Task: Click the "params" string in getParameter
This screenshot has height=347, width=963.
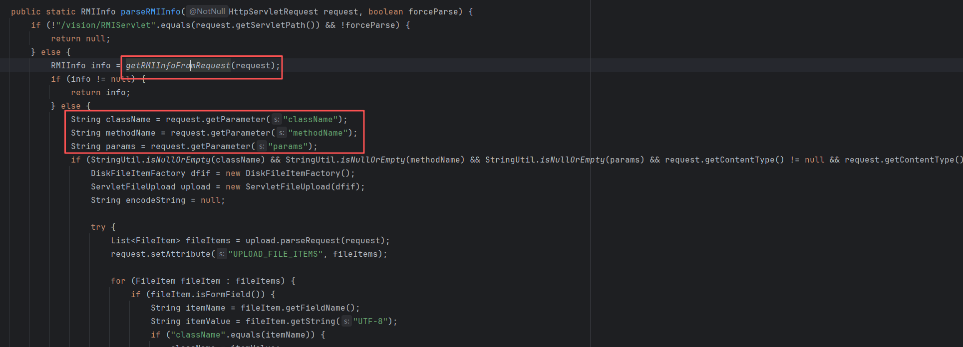Action: [x=288, y=147]
